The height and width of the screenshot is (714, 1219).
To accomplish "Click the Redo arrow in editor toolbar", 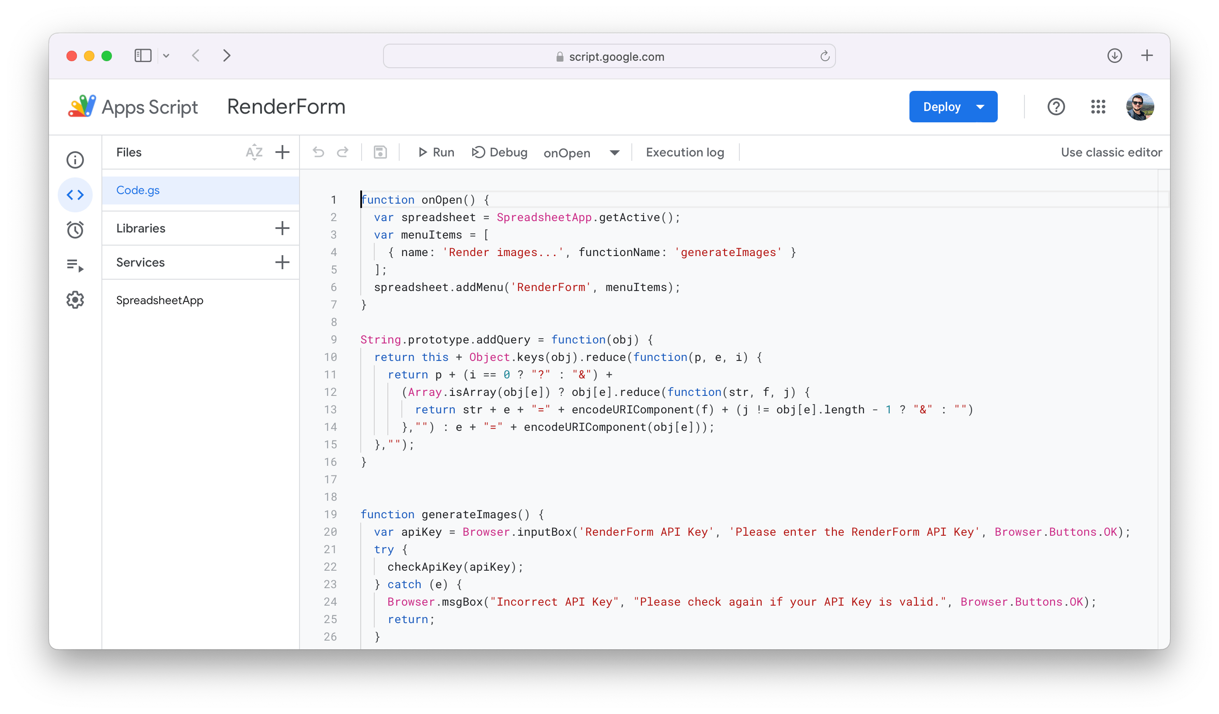I will click(x=342, y=152).
